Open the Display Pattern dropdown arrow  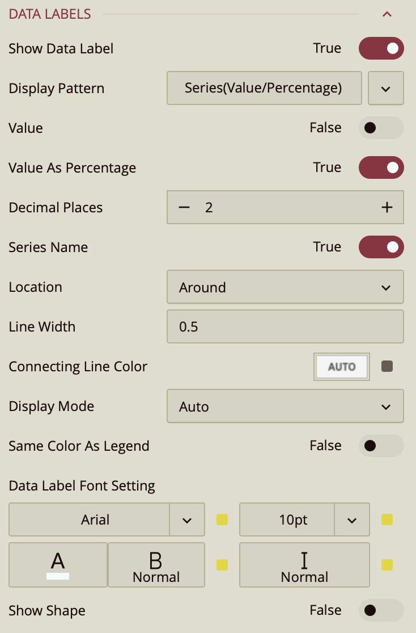pyautogui.click(x=385, y=88)
